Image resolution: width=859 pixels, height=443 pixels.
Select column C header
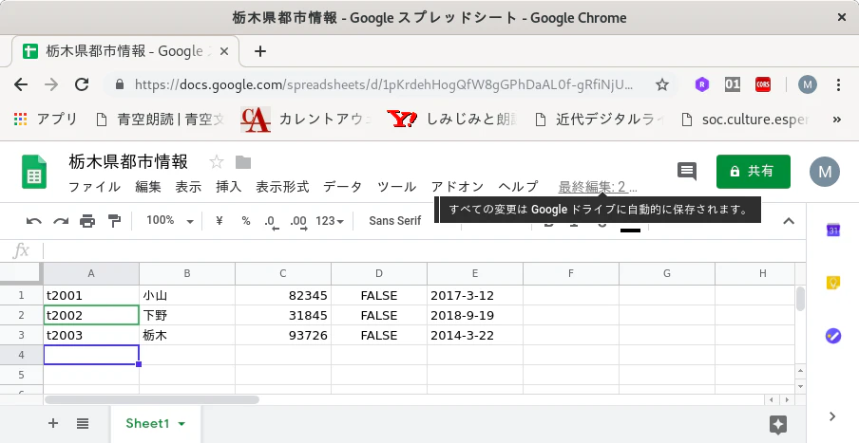282,273
